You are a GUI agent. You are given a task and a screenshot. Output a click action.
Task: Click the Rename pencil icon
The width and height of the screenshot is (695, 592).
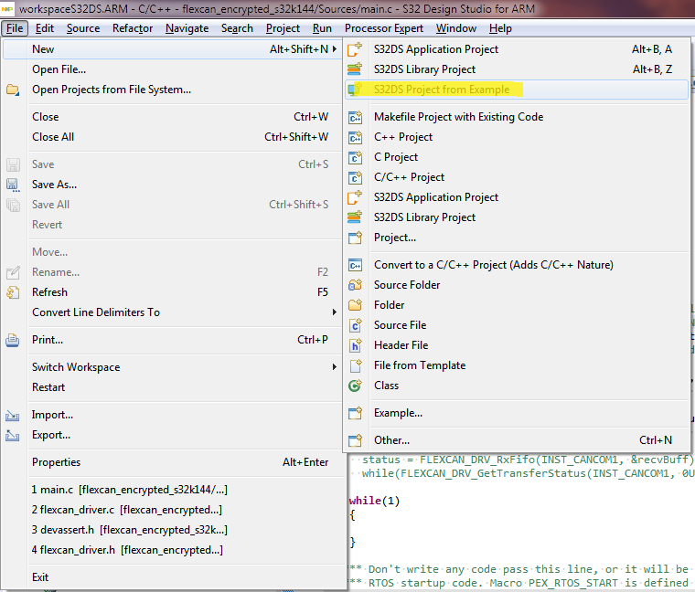pos(13,272)
